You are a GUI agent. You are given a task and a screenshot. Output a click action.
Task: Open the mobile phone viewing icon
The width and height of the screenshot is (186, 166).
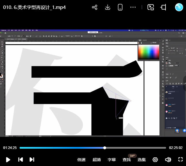(120, 7)
